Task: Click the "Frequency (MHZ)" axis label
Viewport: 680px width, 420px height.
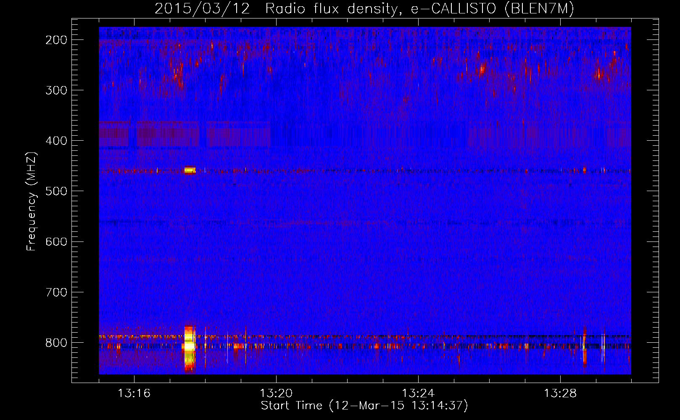Action: (x=32, y=202)
